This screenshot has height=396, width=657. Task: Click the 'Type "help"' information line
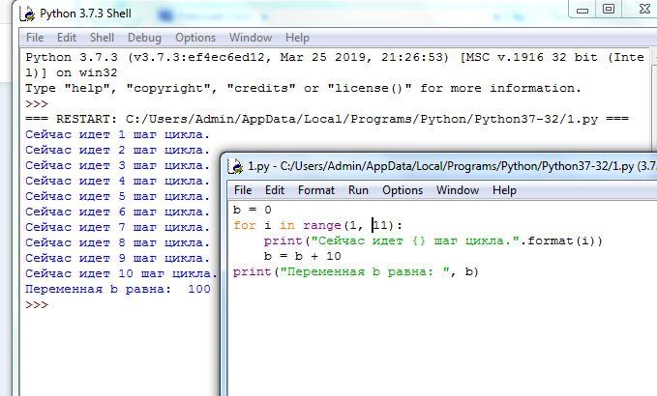point(304,88)
